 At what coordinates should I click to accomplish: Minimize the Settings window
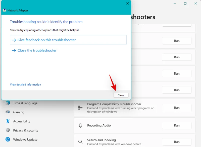(x=175, y=4)
